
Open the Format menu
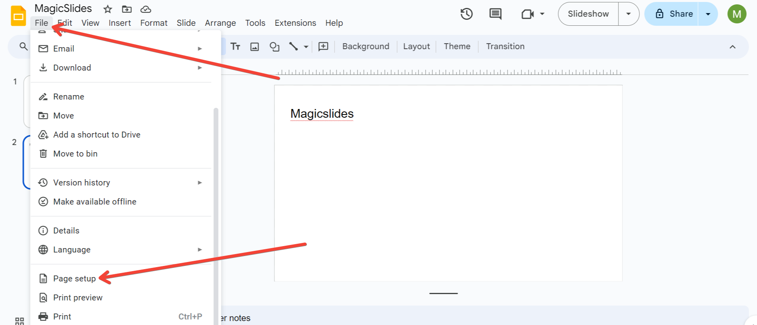[154, 23]
